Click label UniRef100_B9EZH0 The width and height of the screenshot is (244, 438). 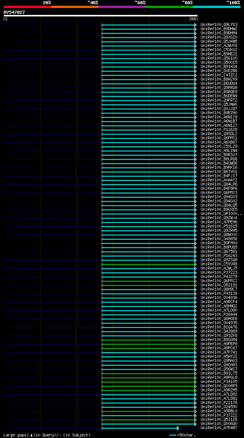coord(219,113)
